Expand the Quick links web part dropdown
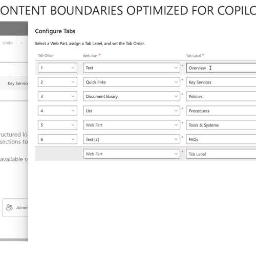256x256 pixels. coord(132,82)
